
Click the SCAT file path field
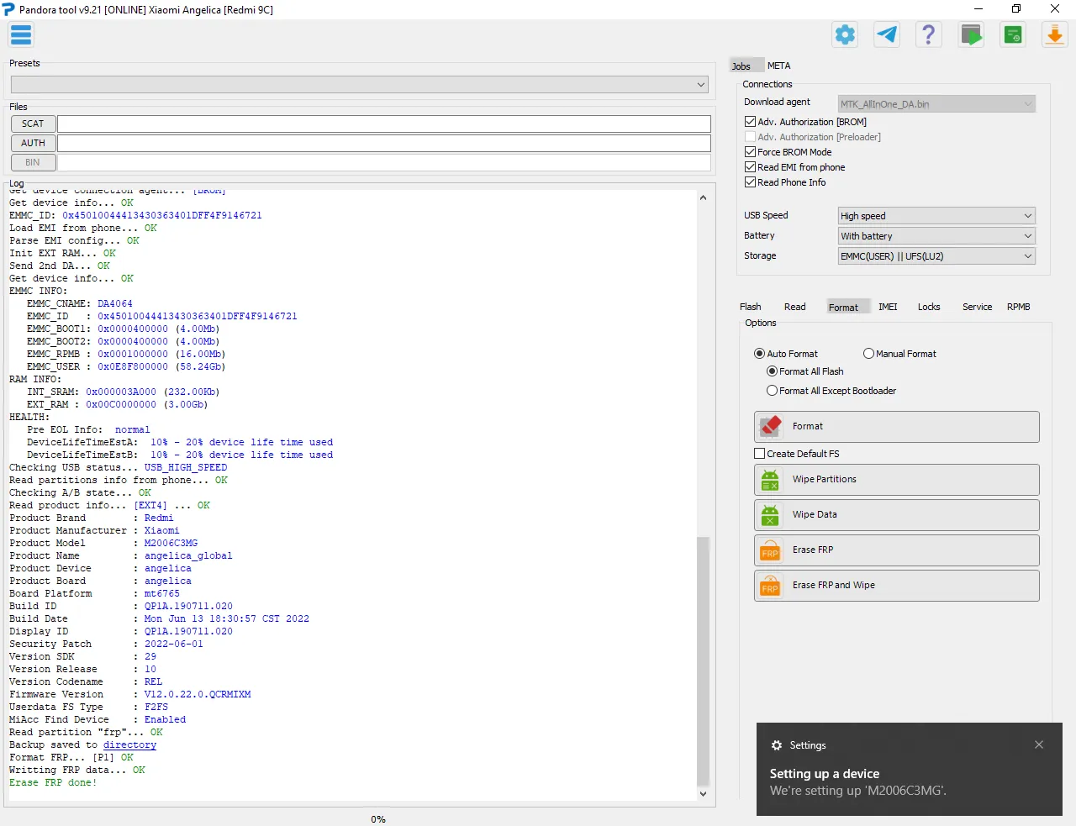pyautogui.click(x=383, y=124)
